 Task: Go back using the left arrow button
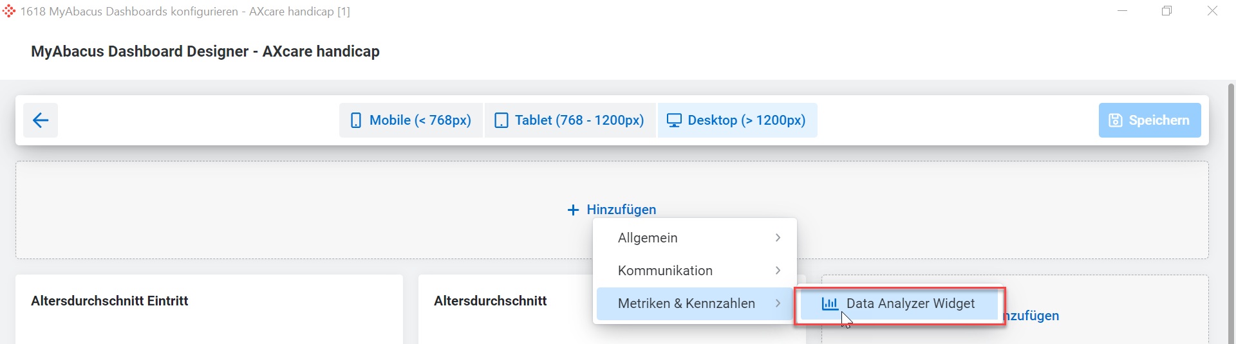click(x=41, y=120)
